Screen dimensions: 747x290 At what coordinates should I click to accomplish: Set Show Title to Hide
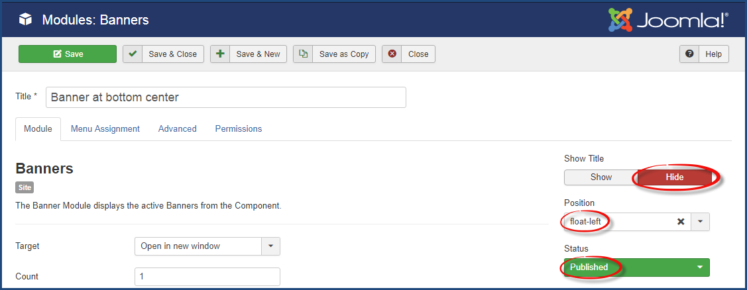tap(675, 177)
